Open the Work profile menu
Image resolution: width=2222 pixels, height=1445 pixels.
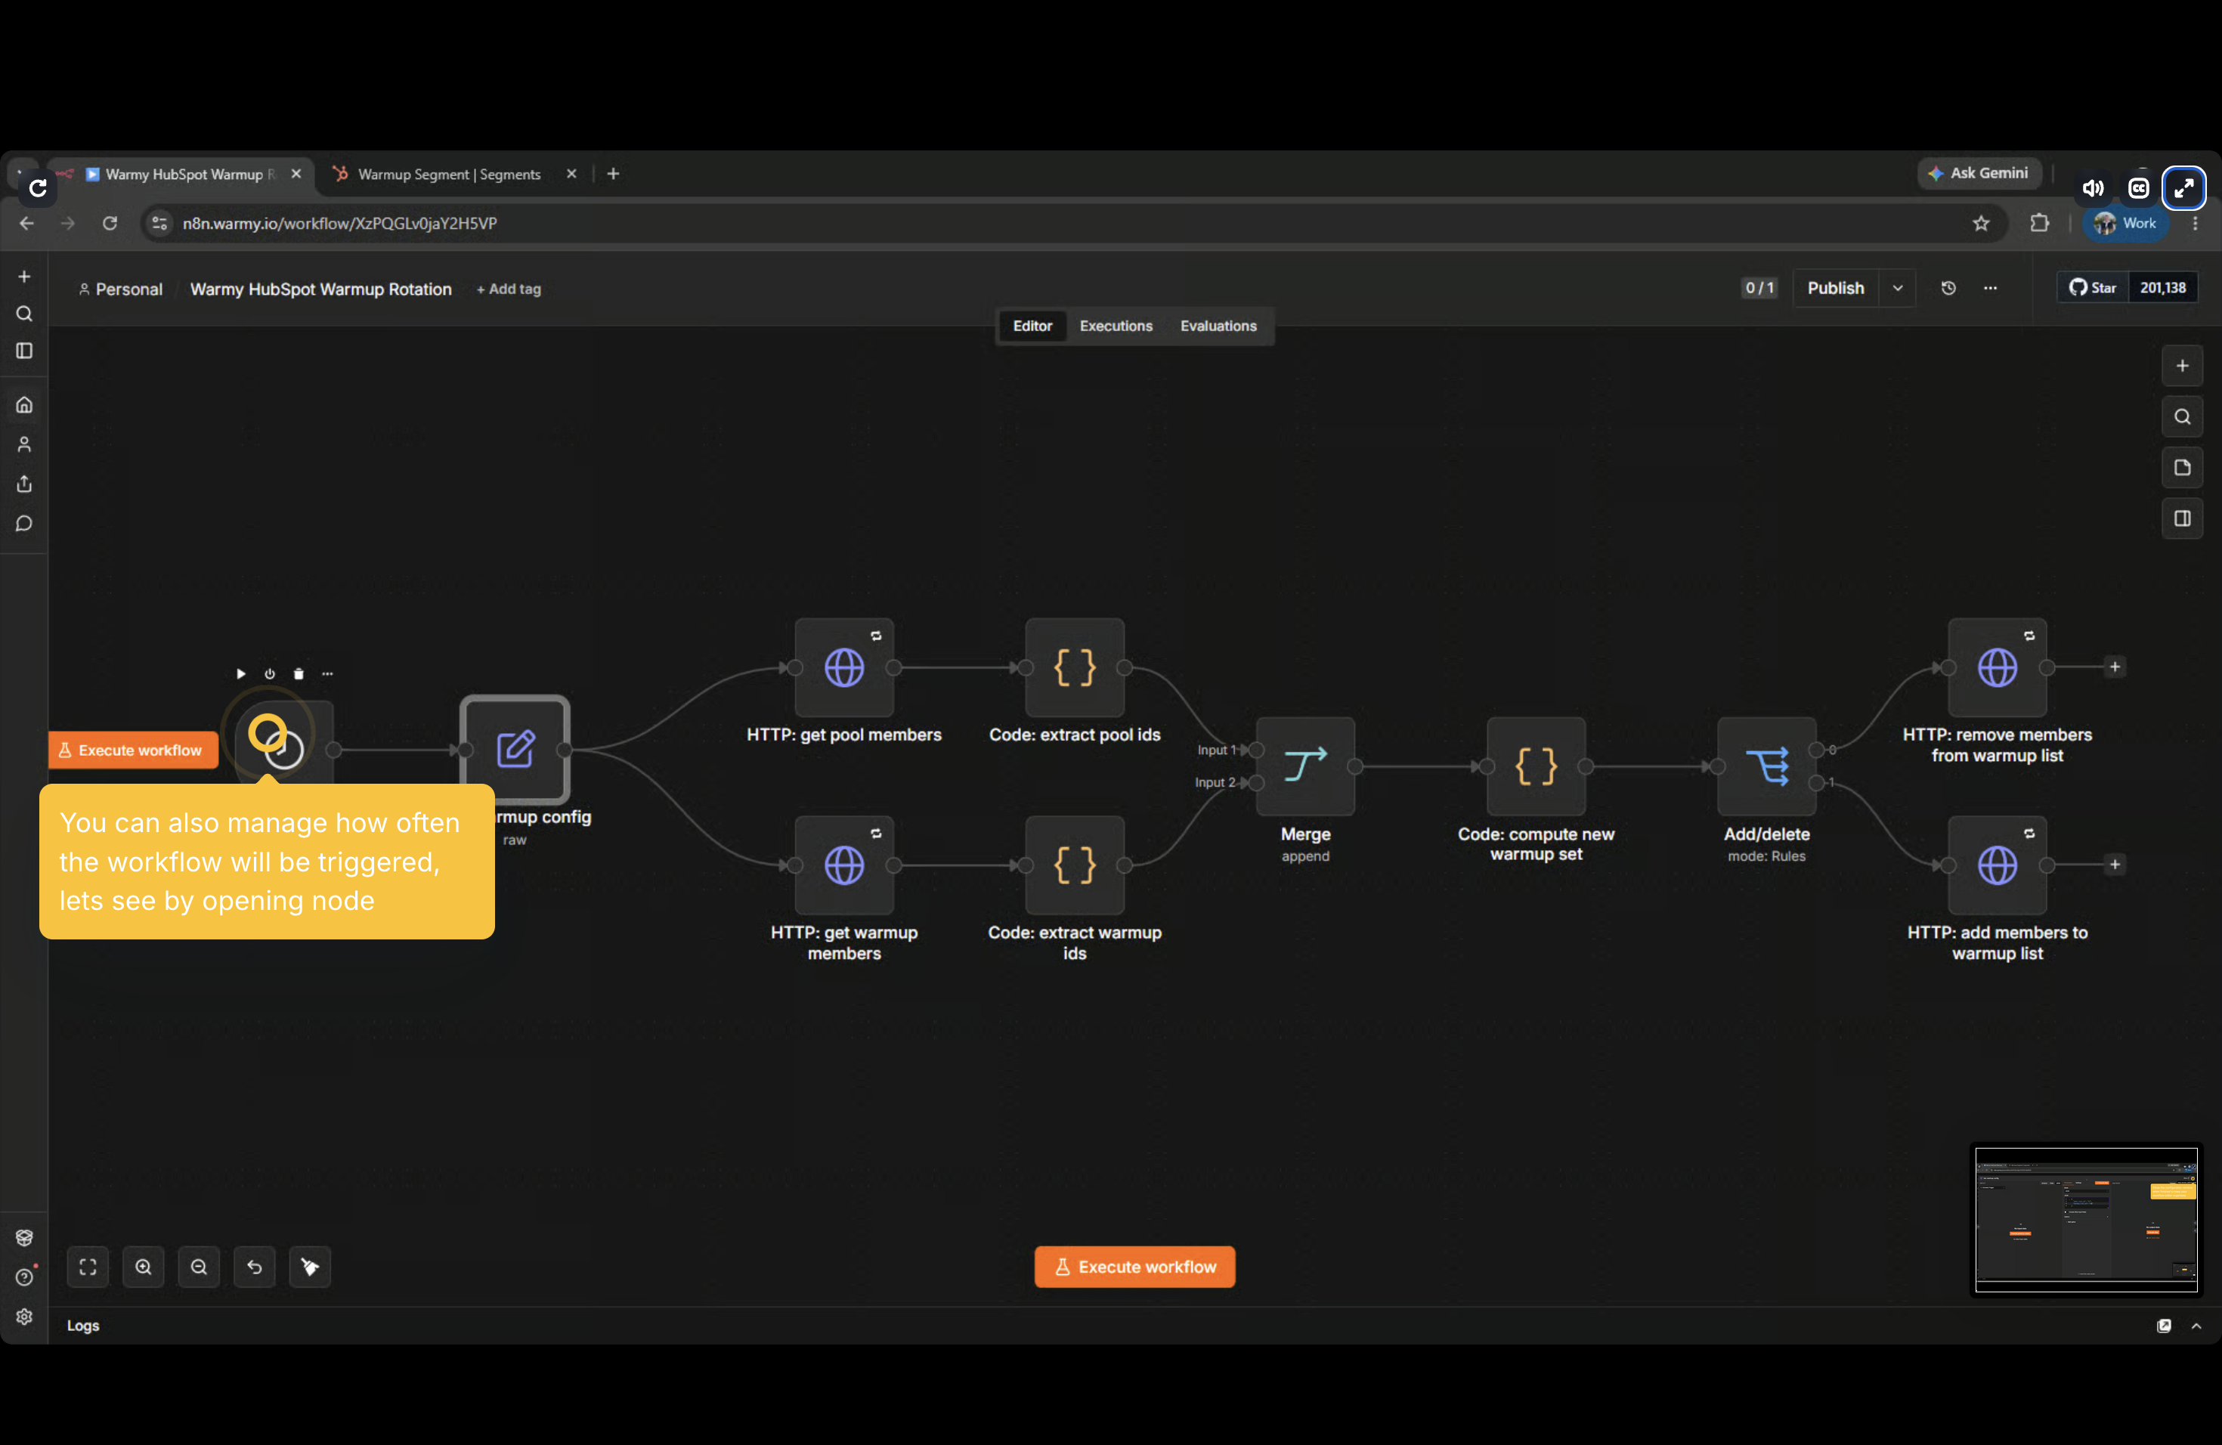click(x=2125, y=223)
